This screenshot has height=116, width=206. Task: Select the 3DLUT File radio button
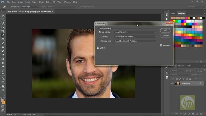point(99,32)
